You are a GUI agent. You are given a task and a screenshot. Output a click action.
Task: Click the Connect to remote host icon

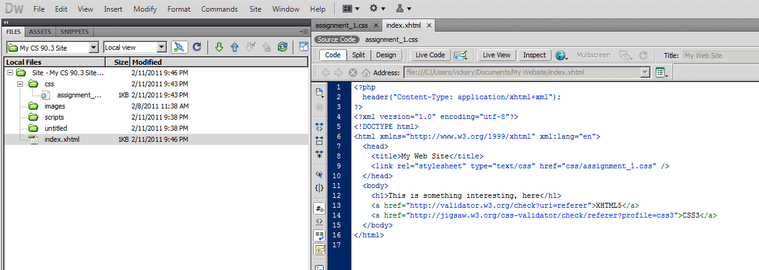coord(179,47)
